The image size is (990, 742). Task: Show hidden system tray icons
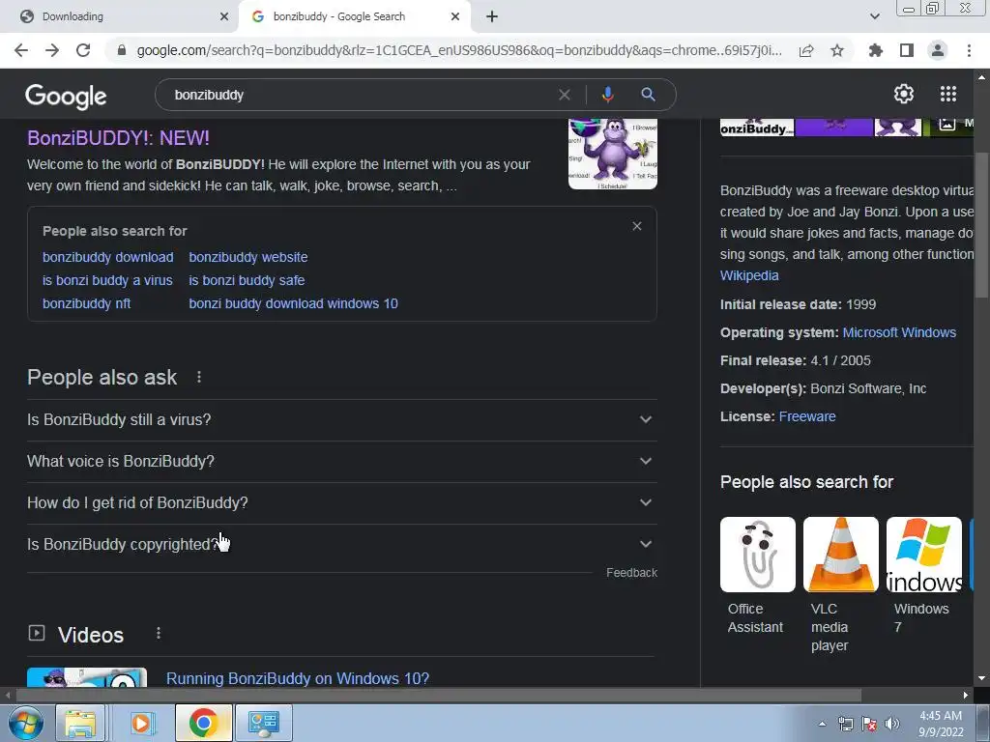click(822, 724)
